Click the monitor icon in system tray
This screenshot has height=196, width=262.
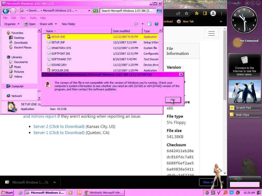point(231,193)
